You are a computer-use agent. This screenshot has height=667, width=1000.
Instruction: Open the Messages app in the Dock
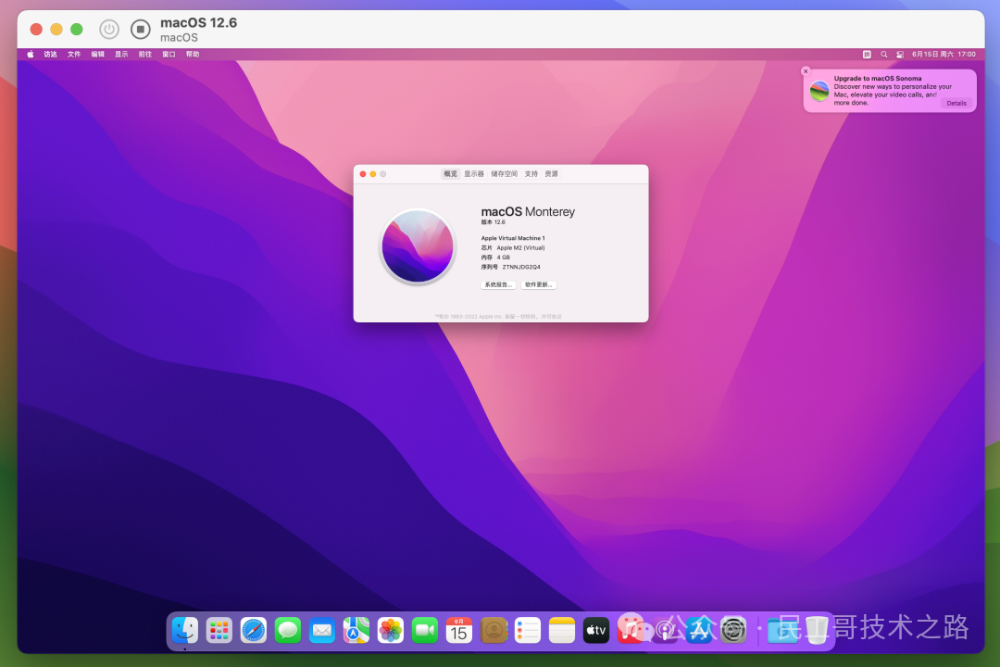pos(288,631)
